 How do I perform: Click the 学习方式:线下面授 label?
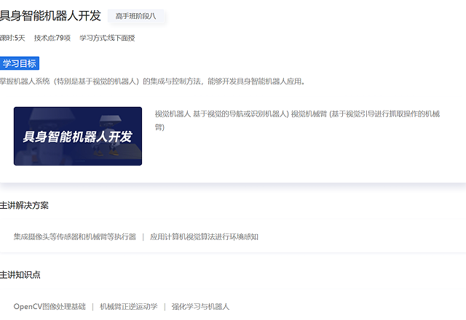tap(107, 38)
